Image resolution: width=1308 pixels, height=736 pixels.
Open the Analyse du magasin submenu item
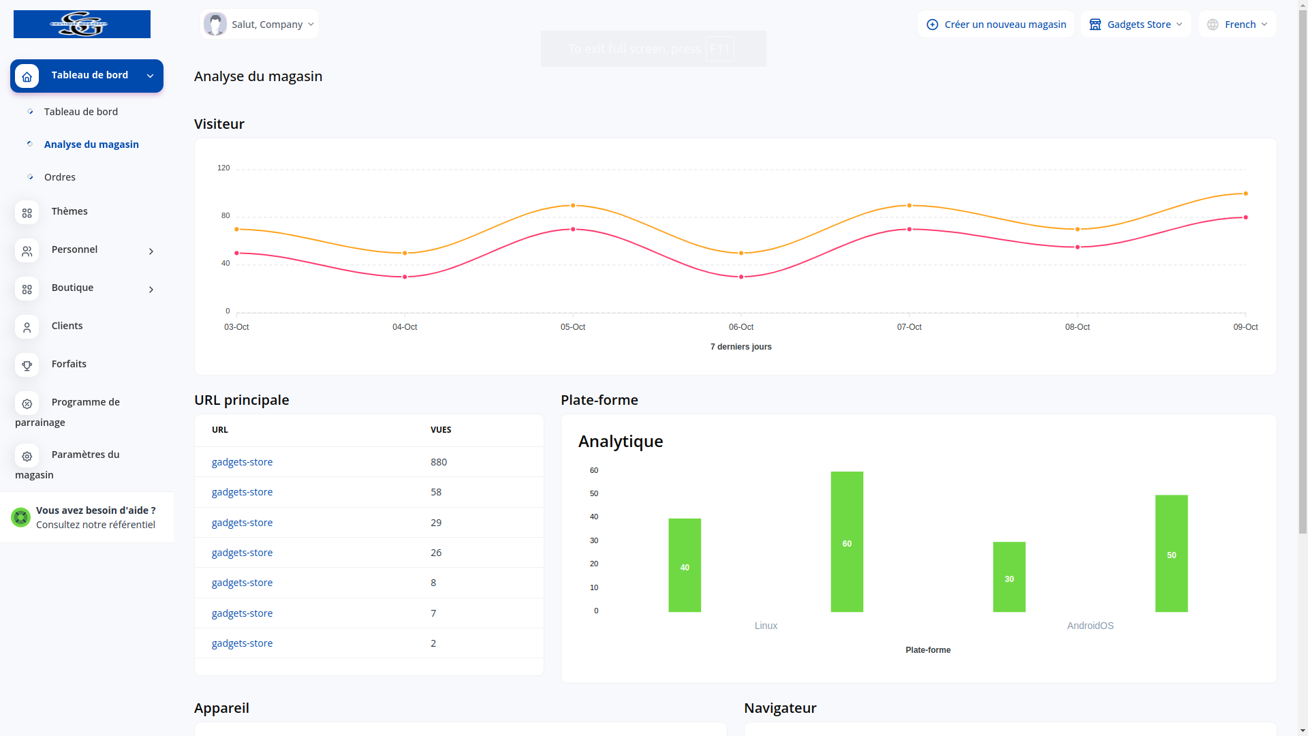tap(91, 144)
